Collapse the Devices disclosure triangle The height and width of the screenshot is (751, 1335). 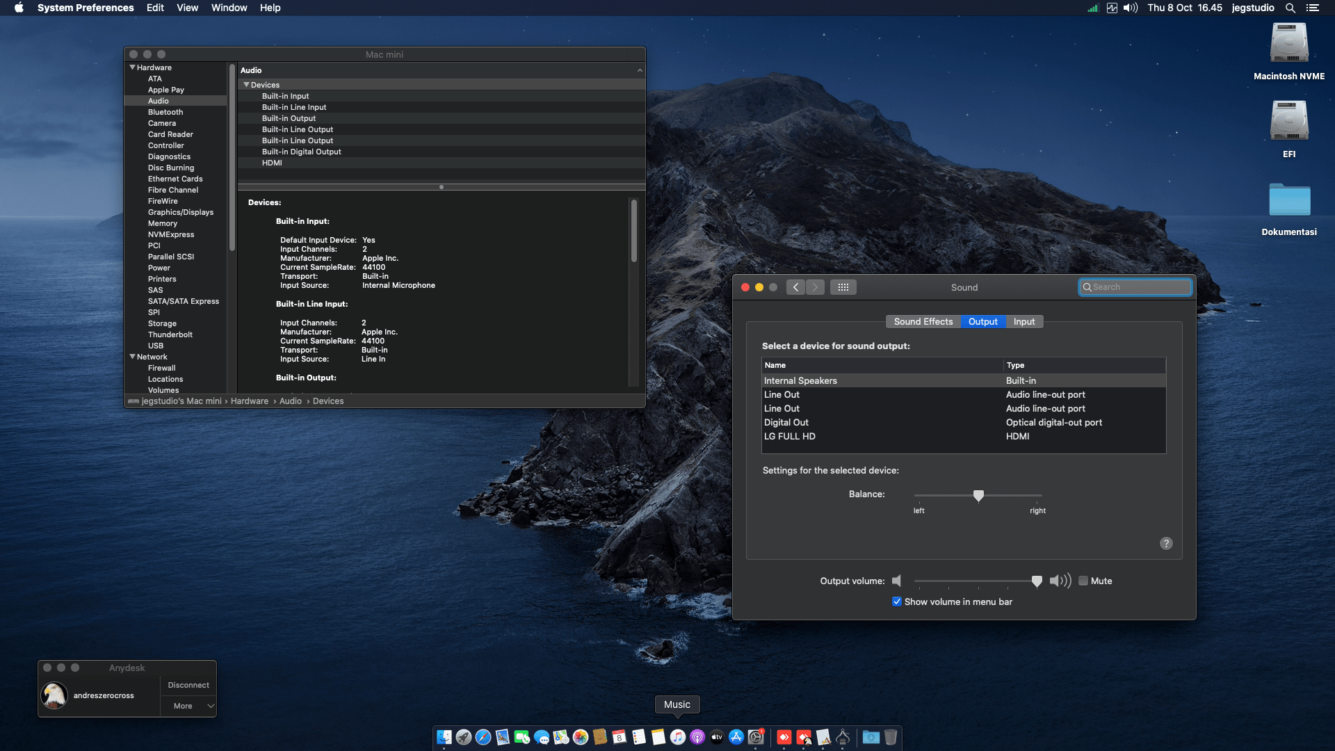click(x=246, y=85)
